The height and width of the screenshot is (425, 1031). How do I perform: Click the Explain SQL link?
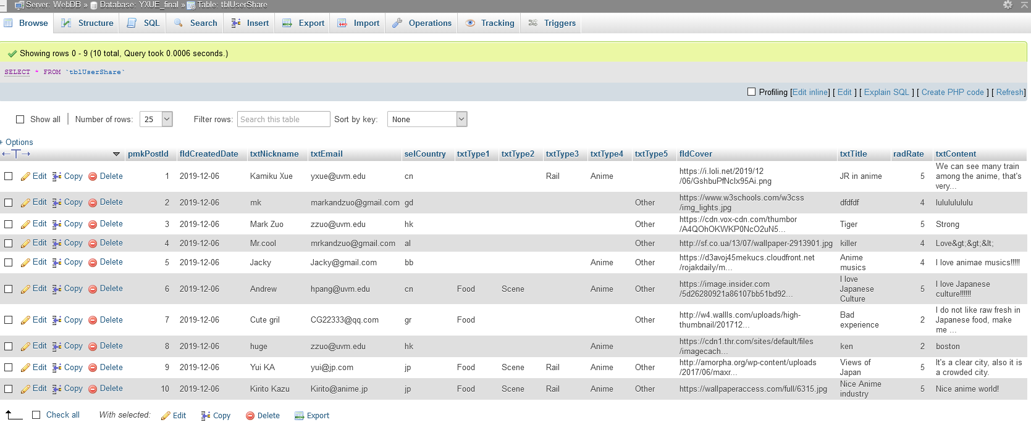886,92
